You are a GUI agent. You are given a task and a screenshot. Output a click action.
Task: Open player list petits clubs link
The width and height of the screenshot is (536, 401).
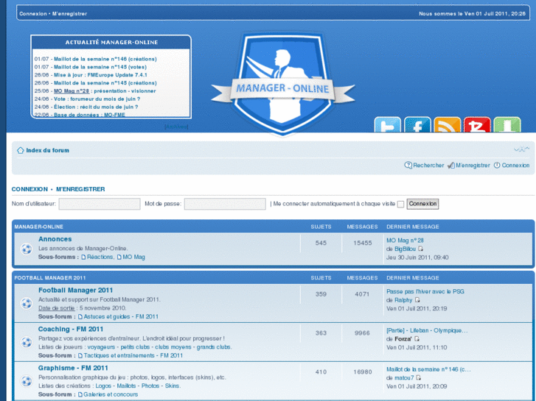(135, 347)
